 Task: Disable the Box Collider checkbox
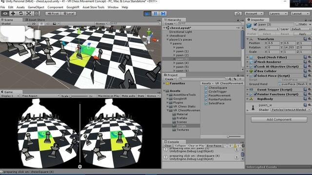point(255,71)
